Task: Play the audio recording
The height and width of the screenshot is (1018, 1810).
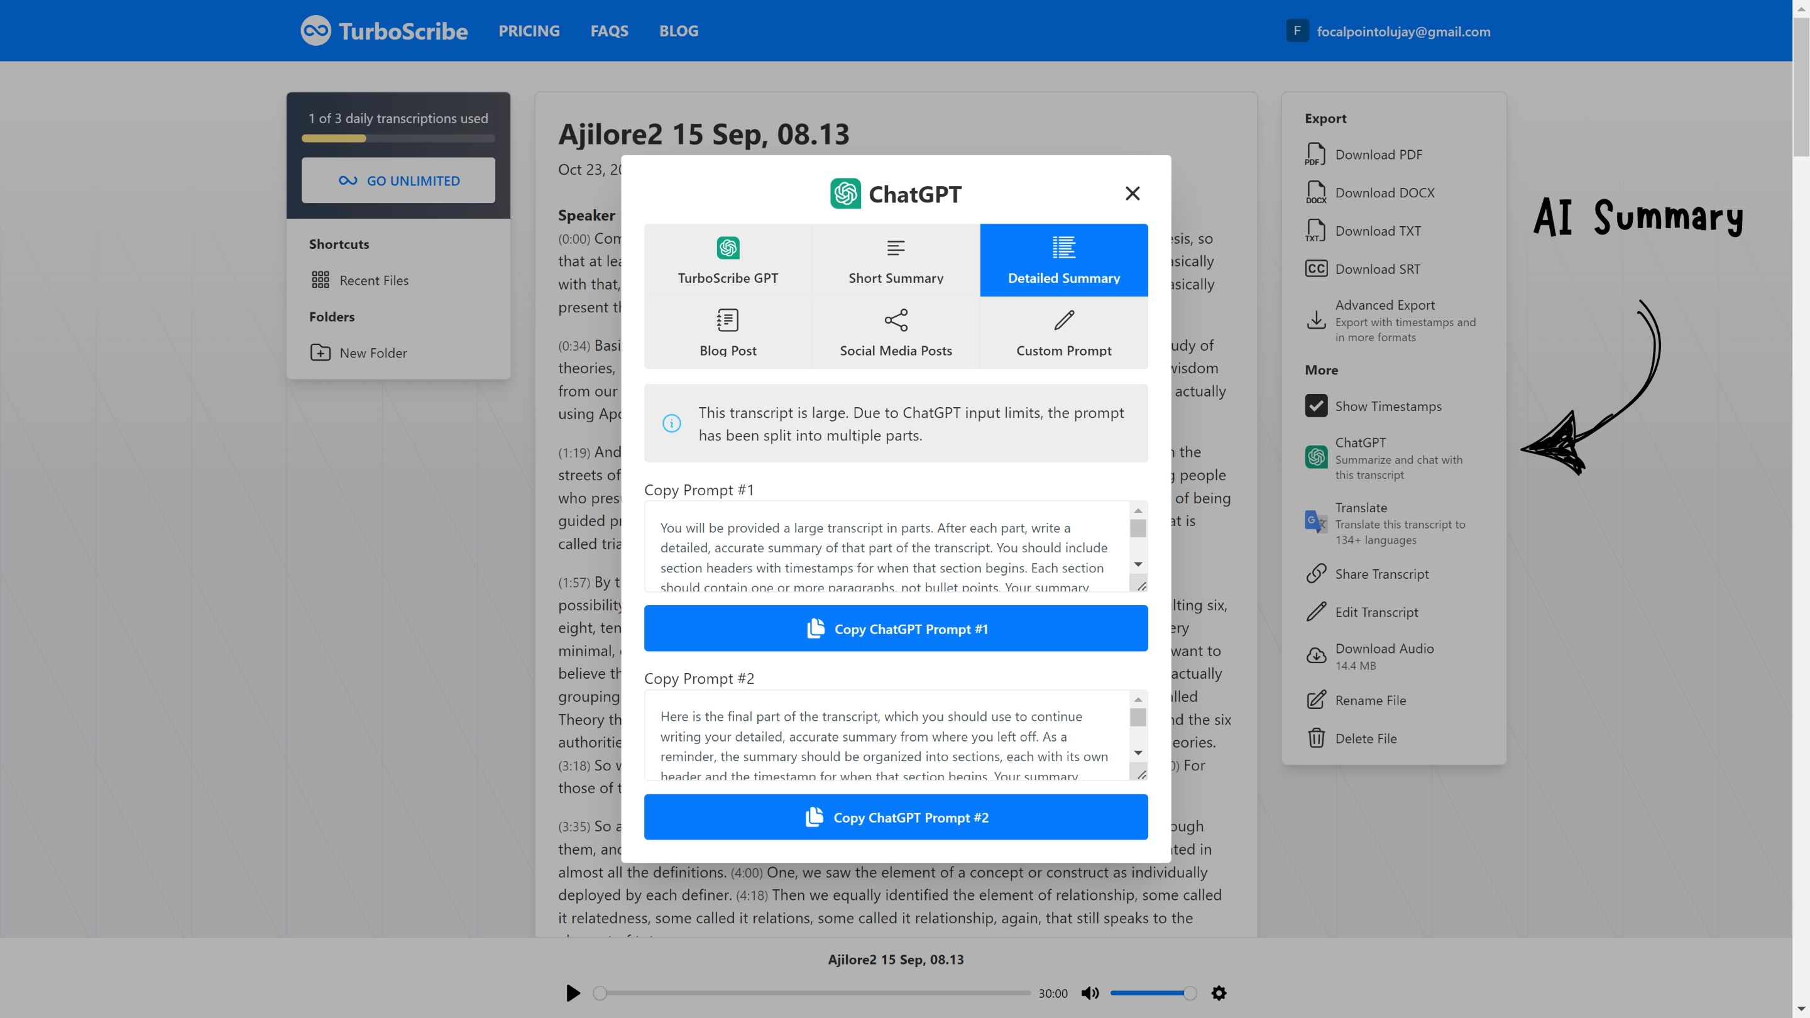Action: click(x=573, y=993)
